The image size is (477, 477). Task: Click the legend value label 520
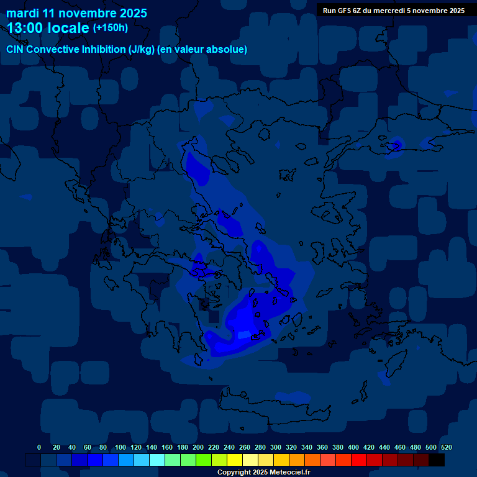(x=446, y=447)
